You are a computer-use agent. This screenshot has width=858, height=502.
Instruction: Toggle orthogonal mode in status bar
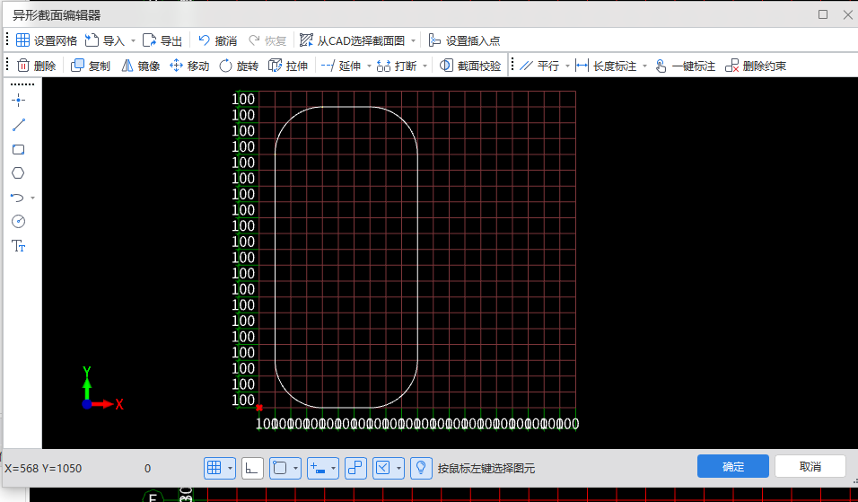pos(252,468)
